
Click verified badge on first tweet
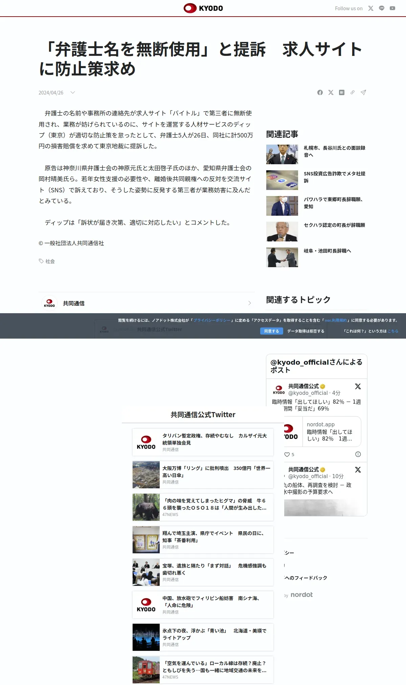click(x=323, y=386)
